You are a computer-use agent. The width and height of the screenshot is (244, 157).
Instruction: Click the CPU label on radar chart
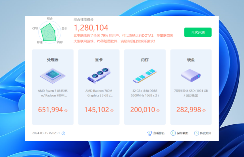[x=35, y=29]
